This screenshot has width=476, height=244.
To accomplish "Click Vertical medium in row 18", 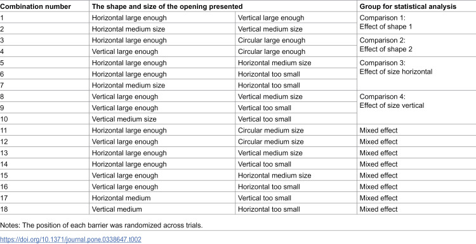I will [x=117, y=209].
